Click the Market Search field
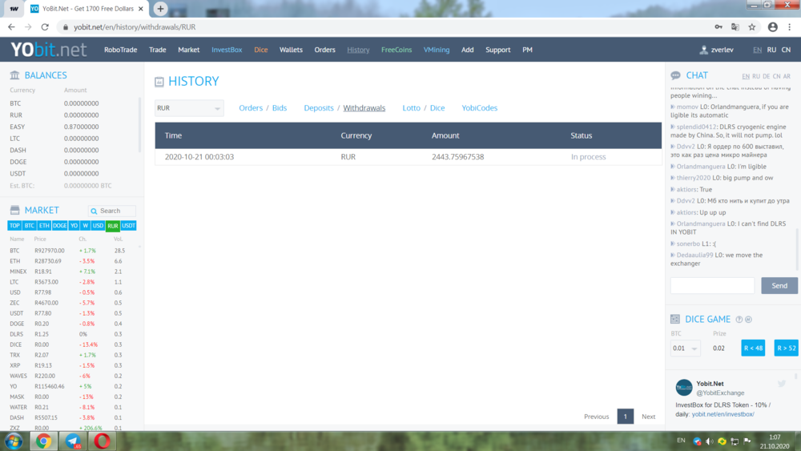This screenshot has width=801, height=451. [112, 211]
